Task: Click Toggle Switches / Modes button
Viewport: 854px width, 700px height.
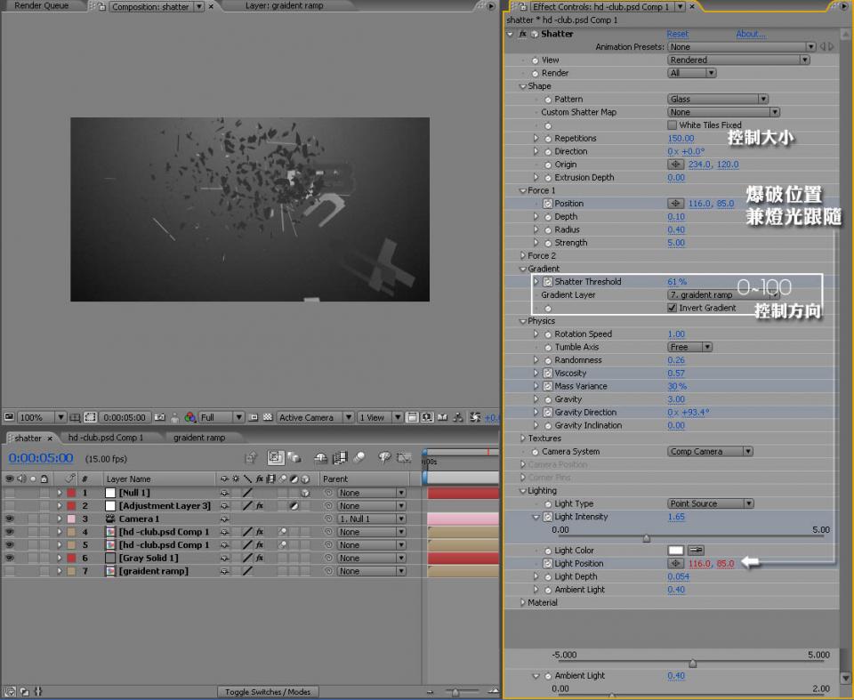Action: (268, 692)
